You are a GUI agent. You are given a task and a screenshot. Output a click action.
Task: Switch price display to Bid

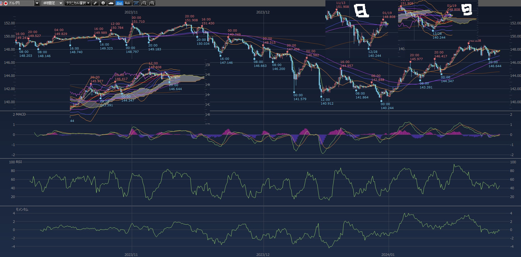pyautogui.click(x=119, y=3)
